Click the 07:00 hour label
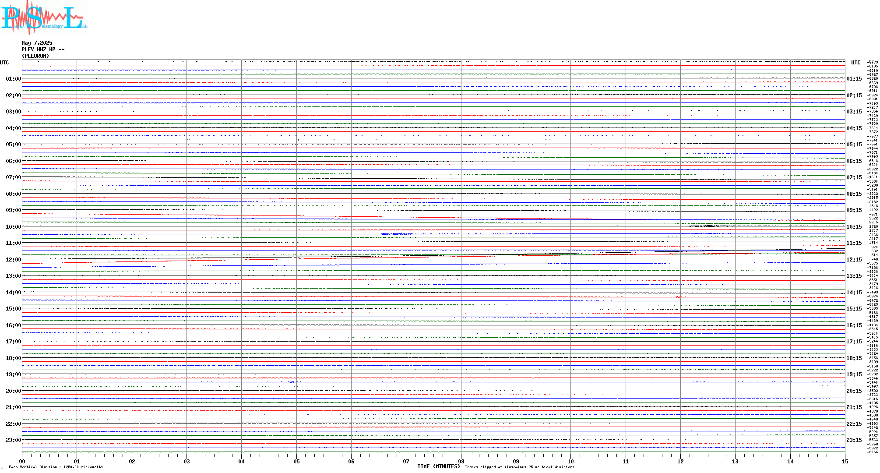Screen dimensions: 880x473 (14, 177)
